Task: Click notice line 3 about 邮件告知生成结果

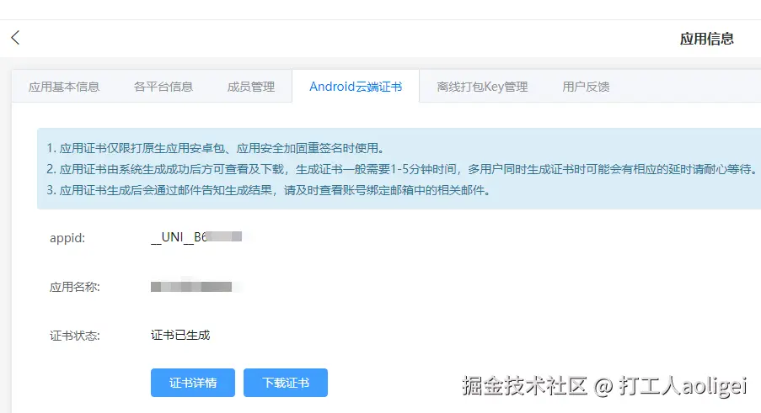Action: click(x=270, y=190)
